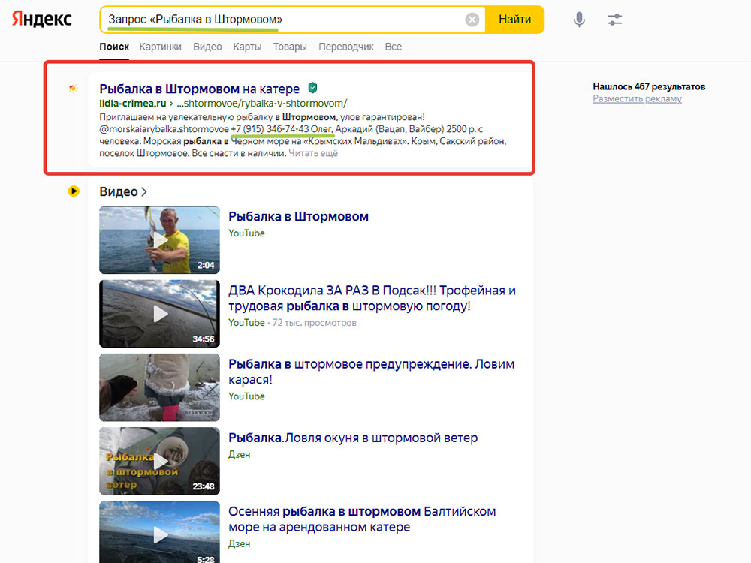Open the Карты tab
The width and height of the screenshot is (751, 563).
click(247, 47)
